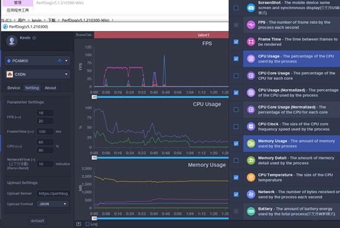
Task: Check the CPU Core Usage checkbox
Action: click(236, 76)
